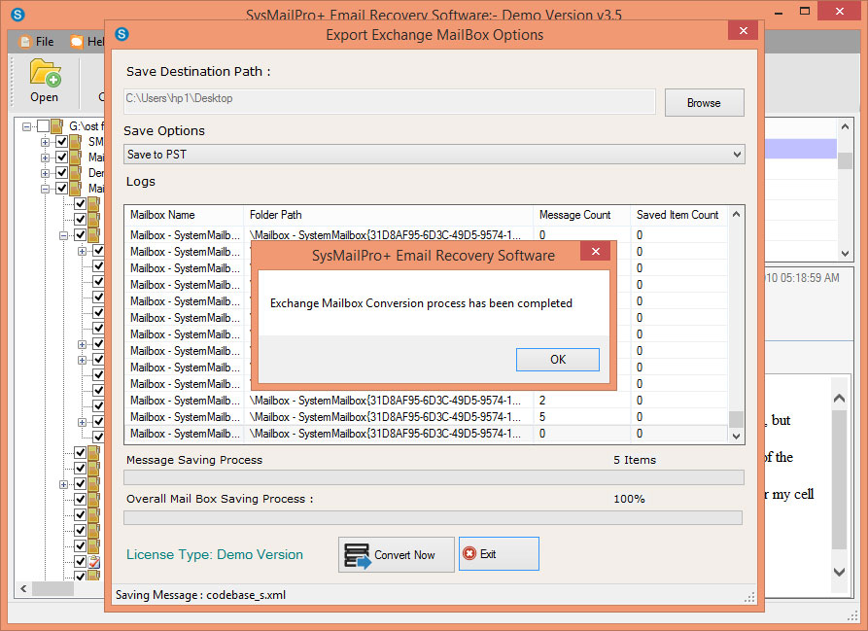Screen dimensions: 868x631
Task: Click the Browse button for destination path
Action: click(x=704, y=103)
